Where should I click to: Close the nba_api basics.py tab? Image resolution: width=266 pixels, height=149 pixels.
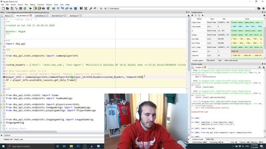[31, 16]
